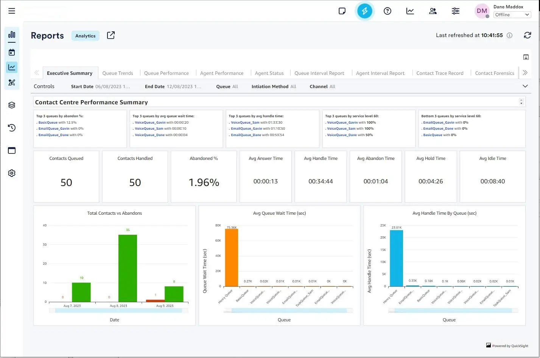The width and height of the screenshot is (540, 358).
Task: Click the sticky note icon in header
Action: click(x=342, y=11)
